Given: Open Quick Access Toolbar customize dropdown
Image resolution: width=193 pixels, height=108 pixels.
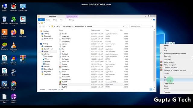Looking at the screenshot, I should [x=45, y=23].
